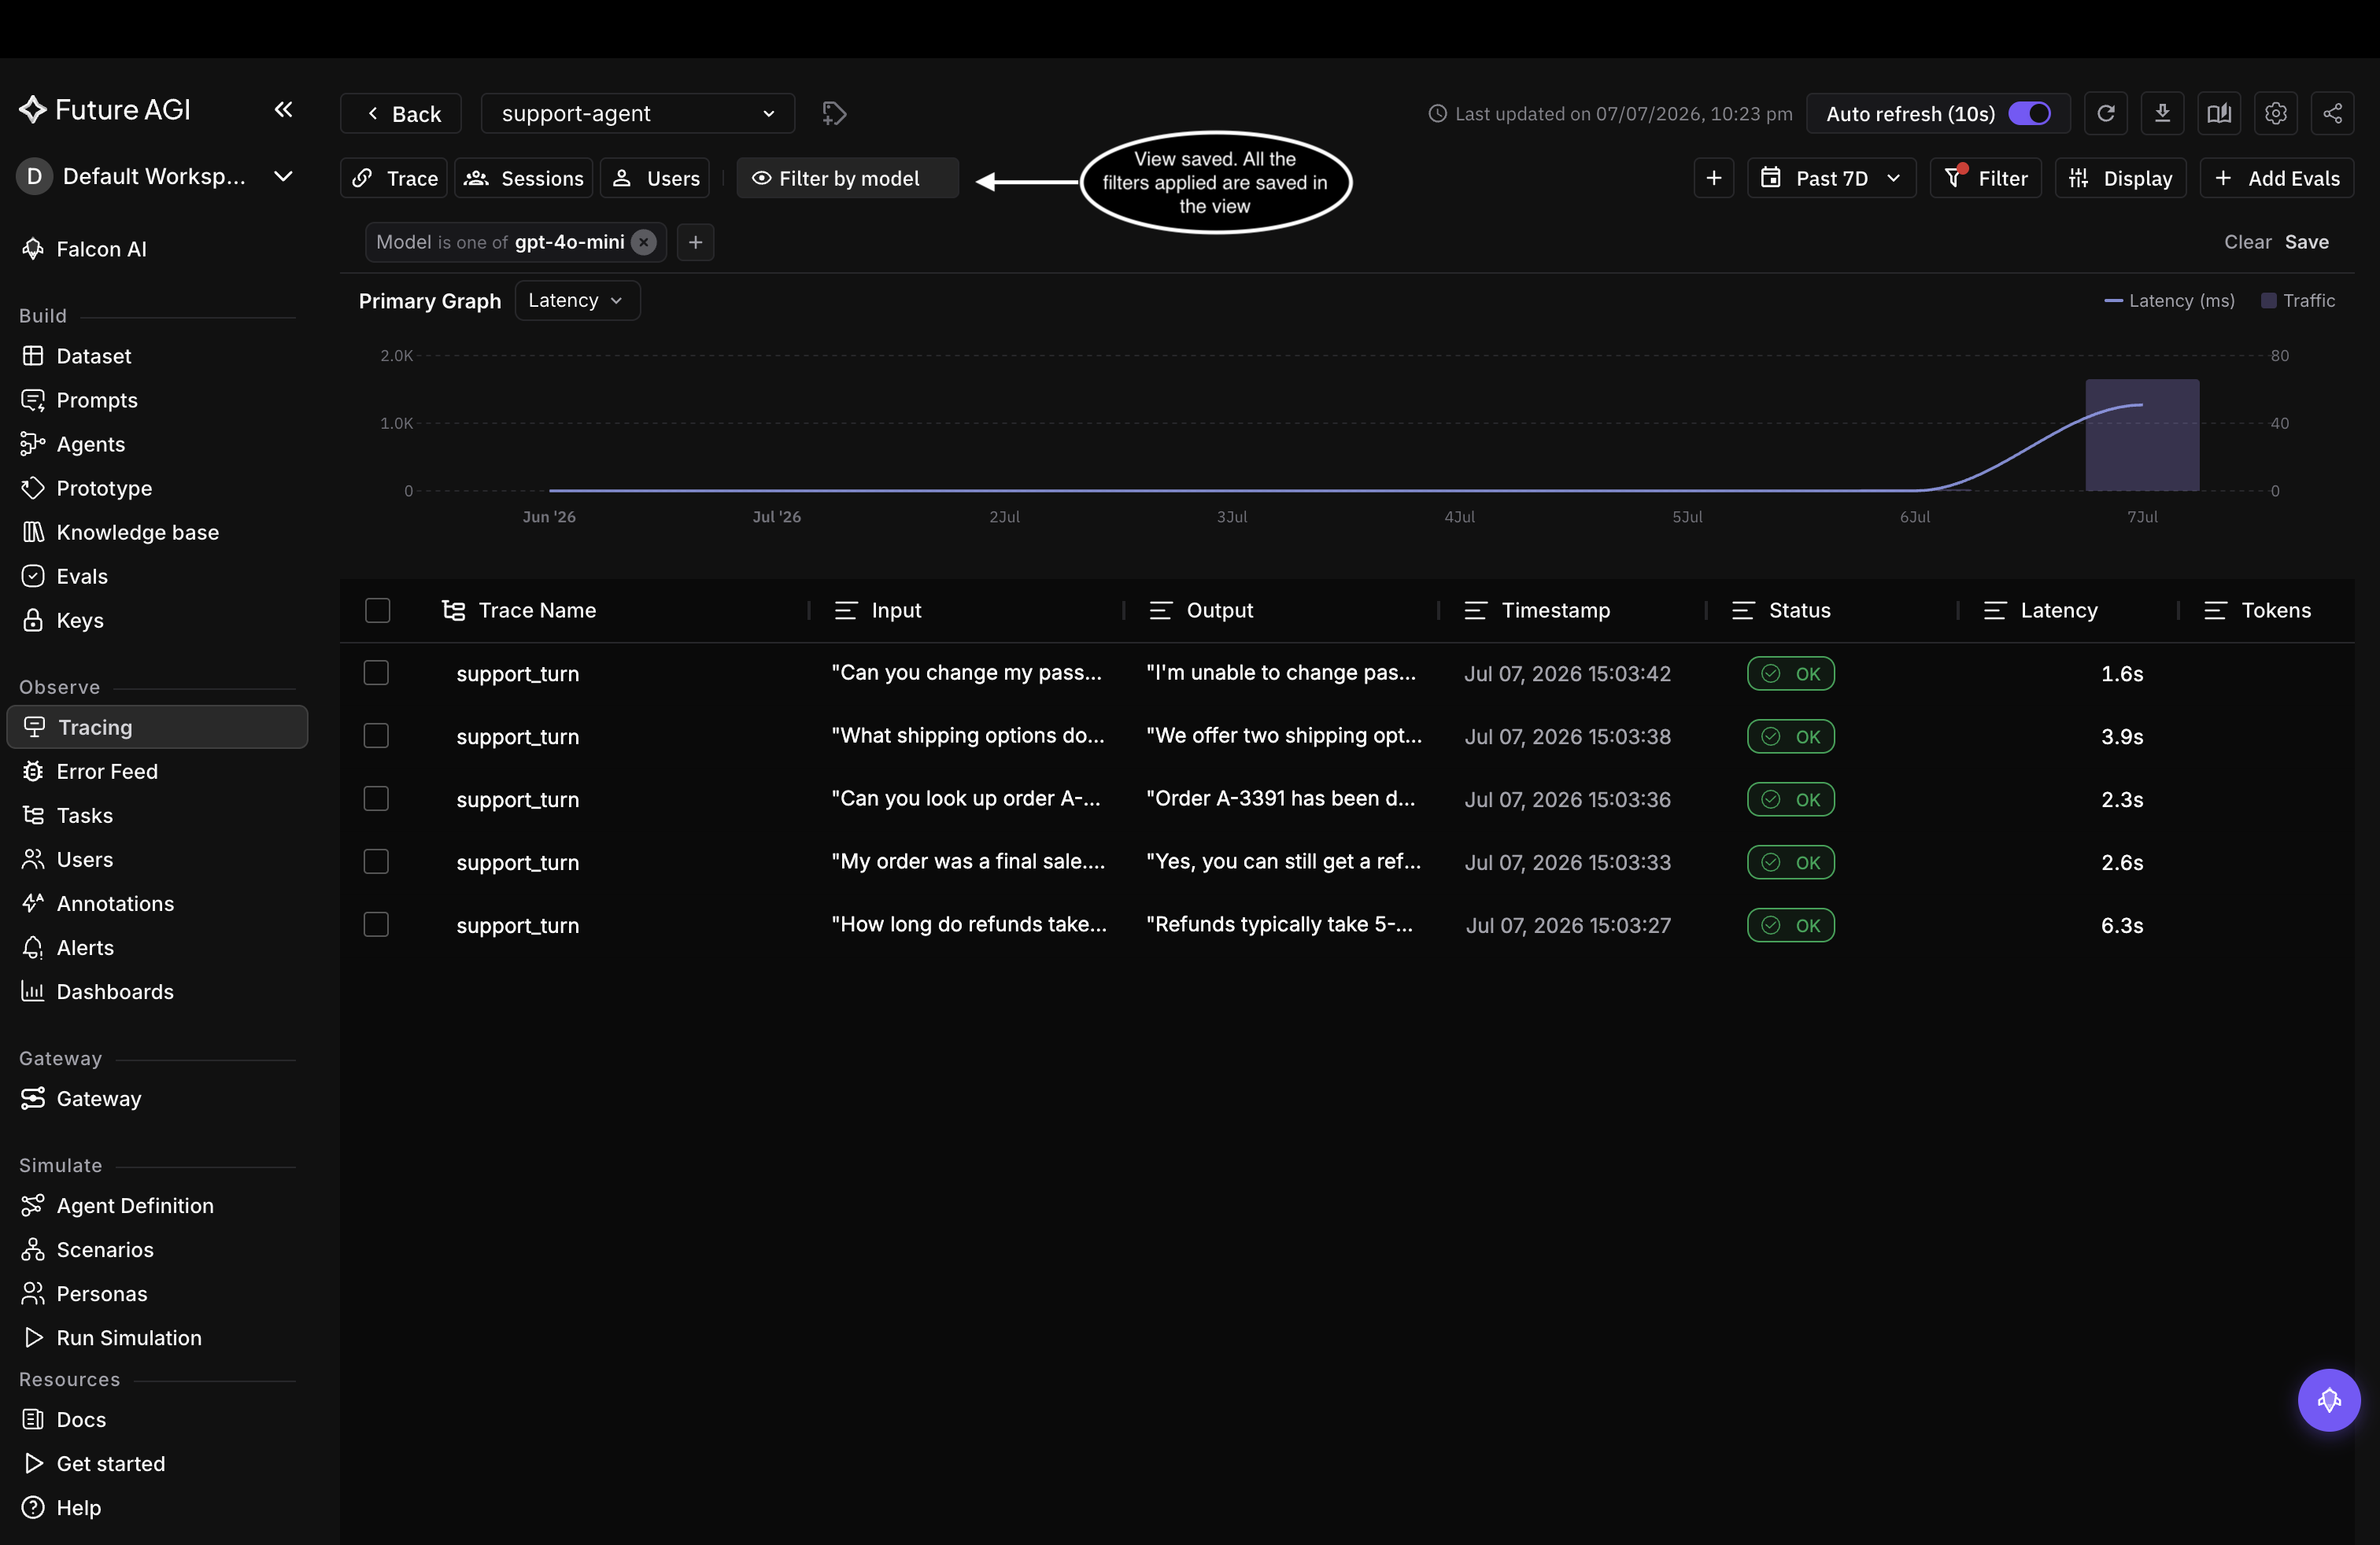The image size is (2380, 1545).
Task: Open the Past 7D date range dropdown
Action: (1831, 178)
